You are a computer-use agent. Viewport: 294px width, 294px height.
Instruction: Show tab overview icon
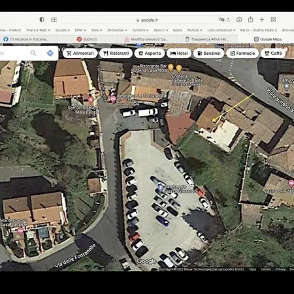(x=273, y=20)
